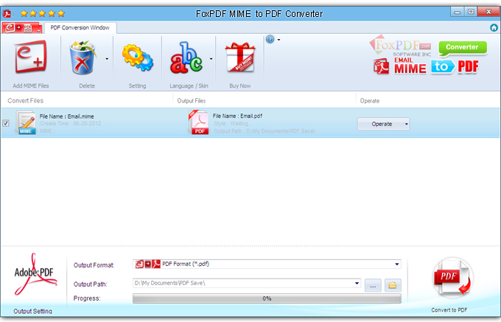Click the File Name : Email.pdf text
Viewport: 501px width, 322px height.
[237, 116]
